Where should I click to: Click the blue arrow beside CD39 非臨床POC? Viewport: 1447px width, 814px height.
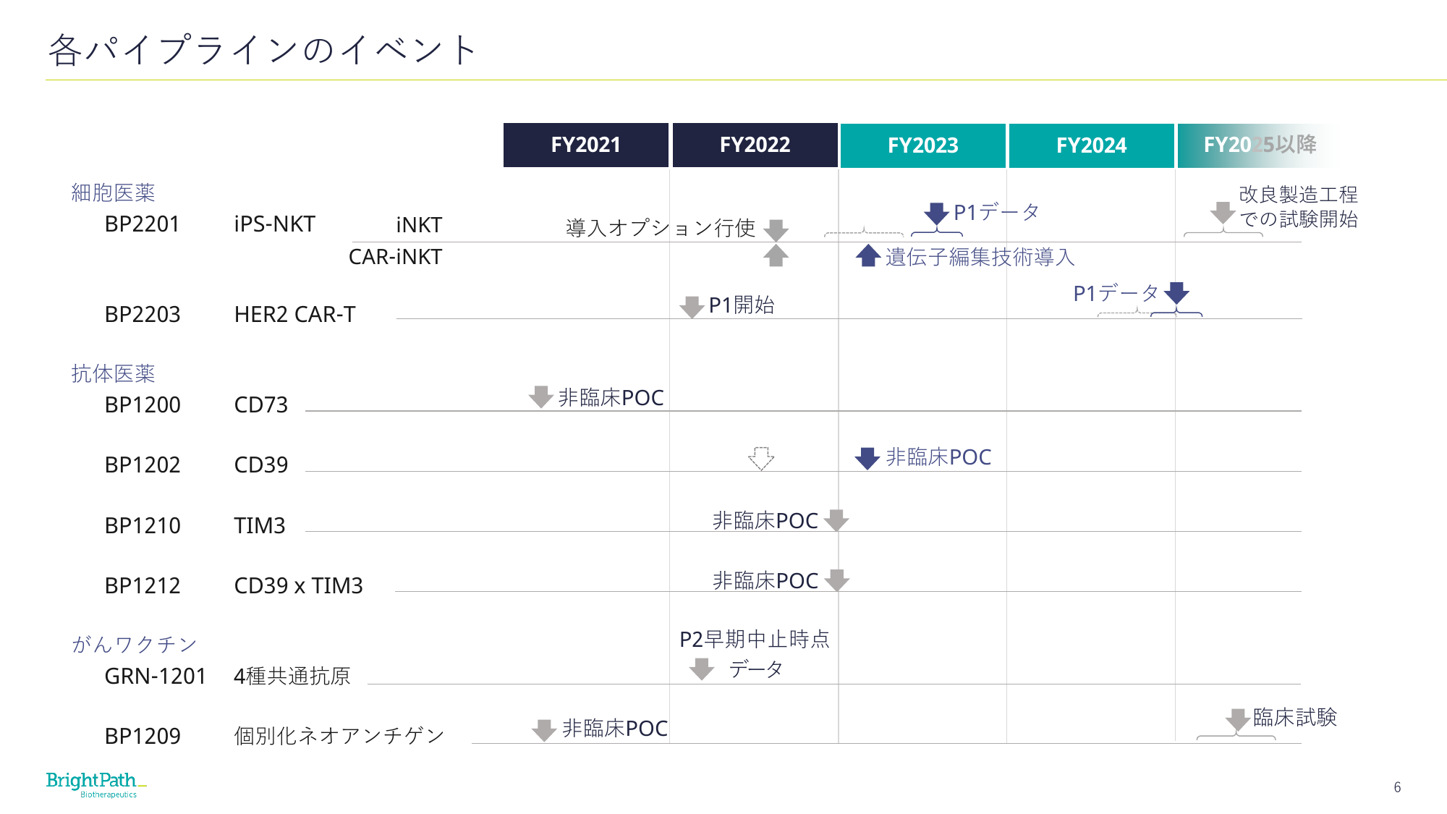[x=867, y=458]
